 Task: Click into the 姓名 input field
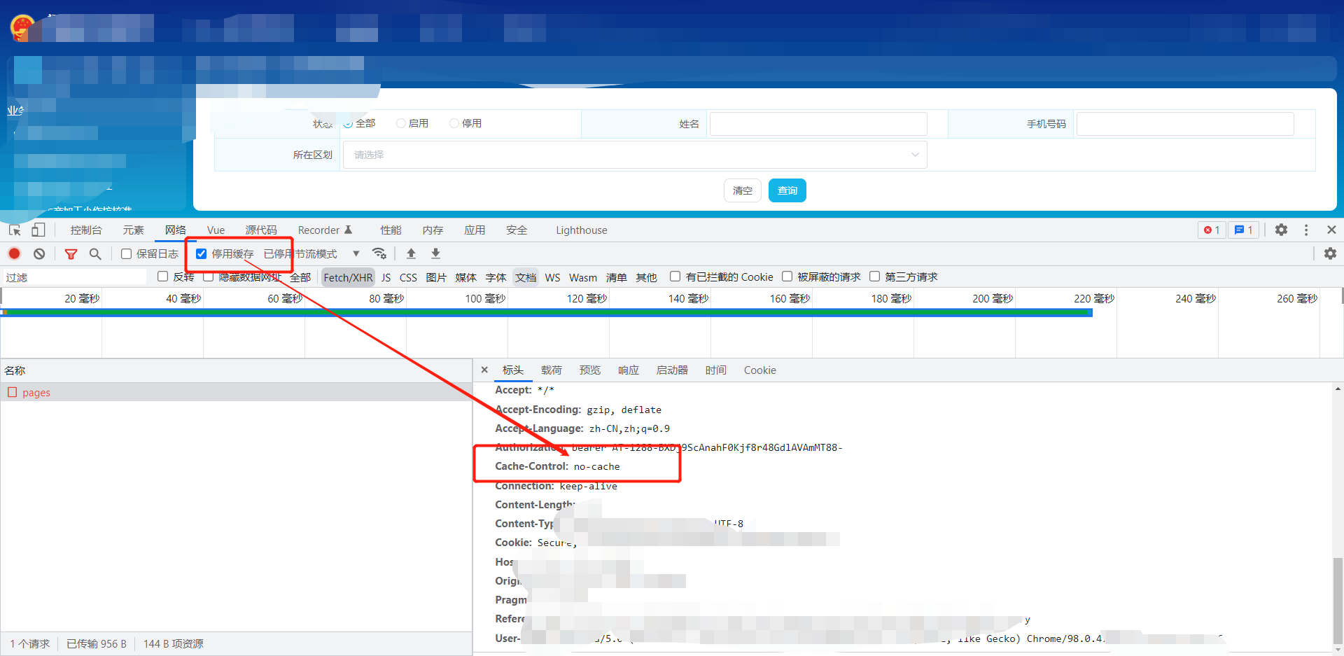pos(818,124)
